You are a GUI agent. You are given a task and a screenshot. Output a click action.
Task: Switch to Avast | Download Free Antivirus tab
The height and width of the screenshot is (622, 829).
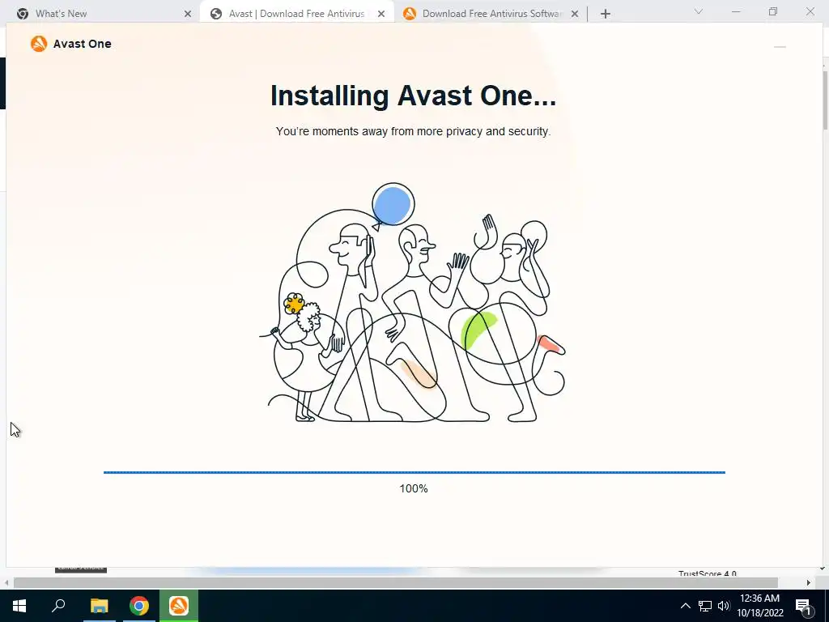(296, 14)
